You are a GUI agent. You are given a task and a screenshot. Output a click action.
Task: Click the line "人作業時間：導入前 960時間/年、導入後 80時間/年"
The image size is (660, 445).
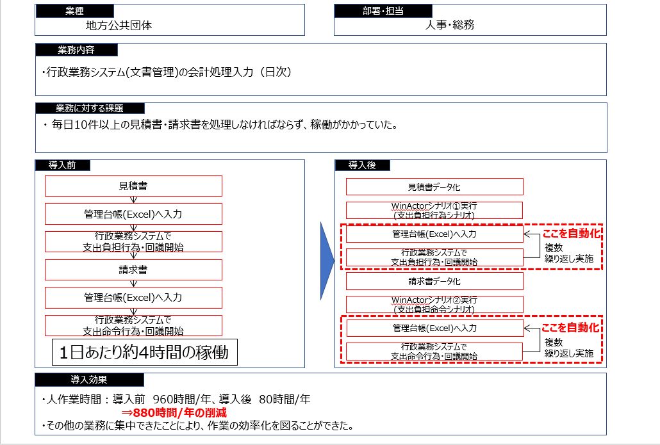pyautogui.click(x=176, y=399)
